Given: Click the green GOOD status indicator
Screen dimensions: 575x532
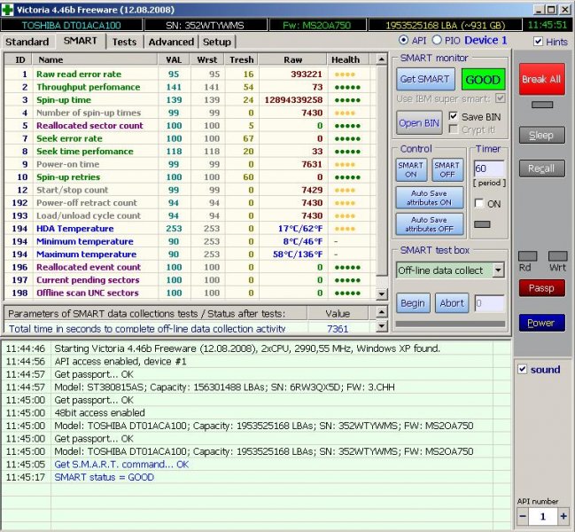Looking at the screenshot, I should click(x=482, y=79).
